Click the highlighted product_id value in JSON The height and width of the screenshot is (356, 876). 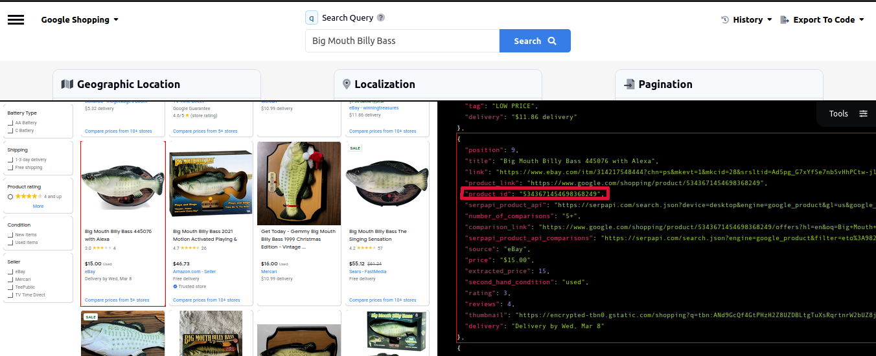tap(562, 194)
